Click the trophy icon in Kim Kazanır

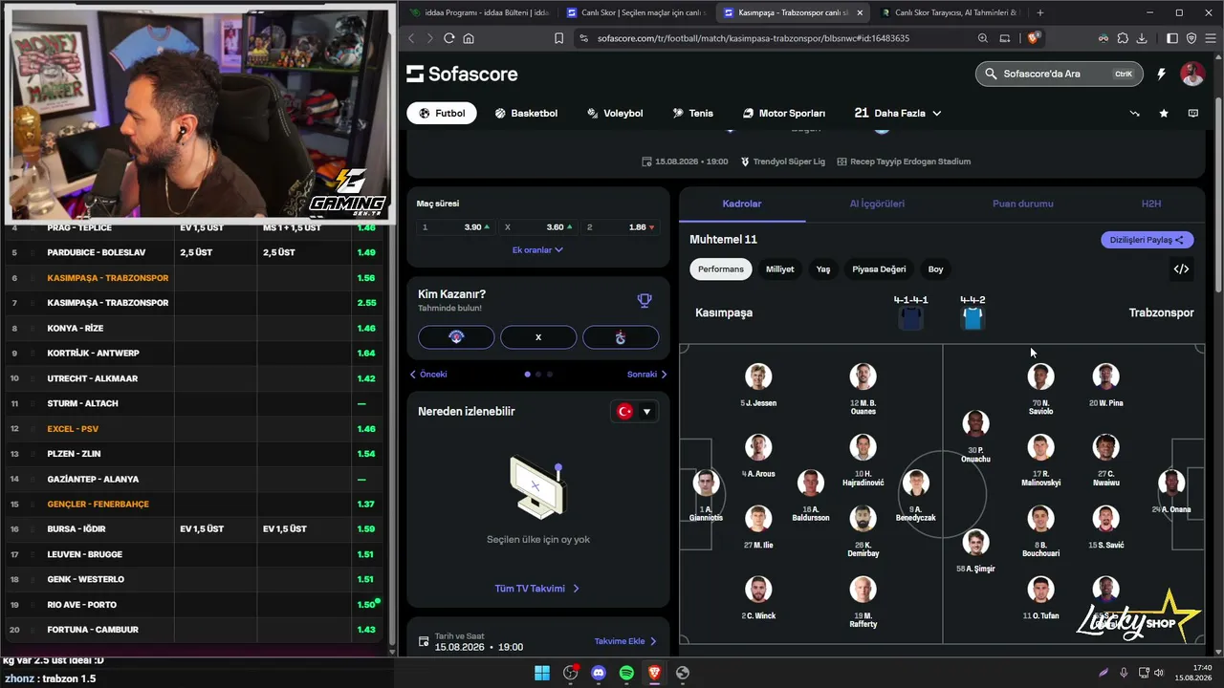[645, 301]
